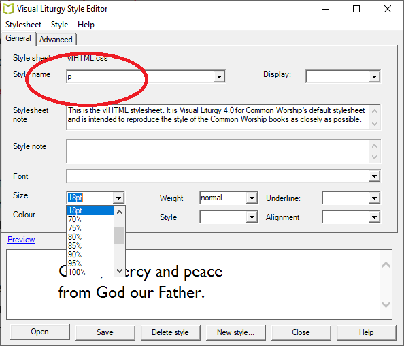Open the Help menu
404x346 pixels.
click(x=86, y=25)
